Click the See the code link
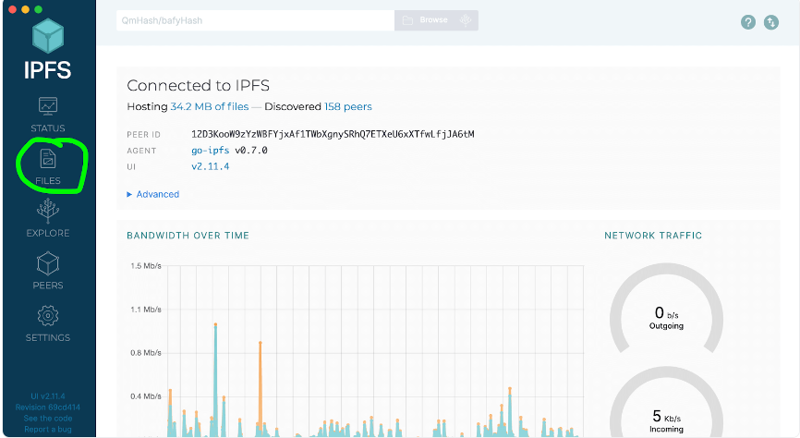800x438 pixels. [x=48, y=418]
